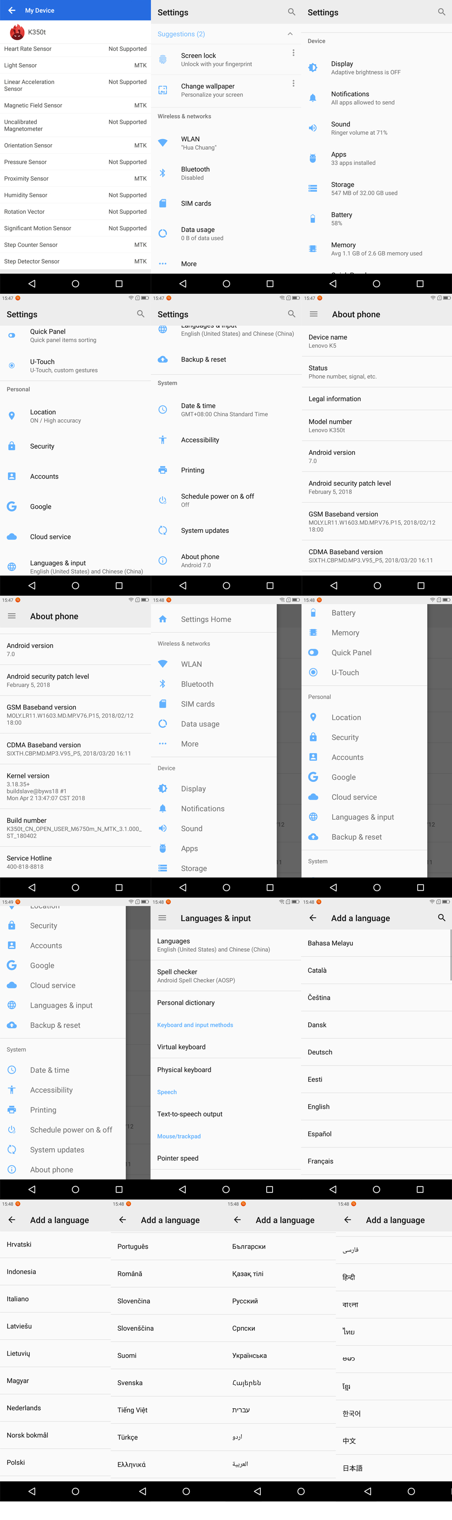Tap Settings Home in navigation drawer
Image resolution: width=452 pixels, height=1520 pixels.
(x=214, y=619)
